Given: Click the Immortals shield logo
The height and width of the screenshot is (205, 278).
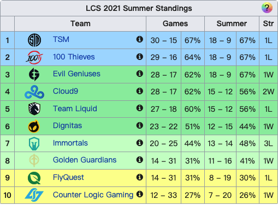Looking at the screenshot, I should coord(34,143).
